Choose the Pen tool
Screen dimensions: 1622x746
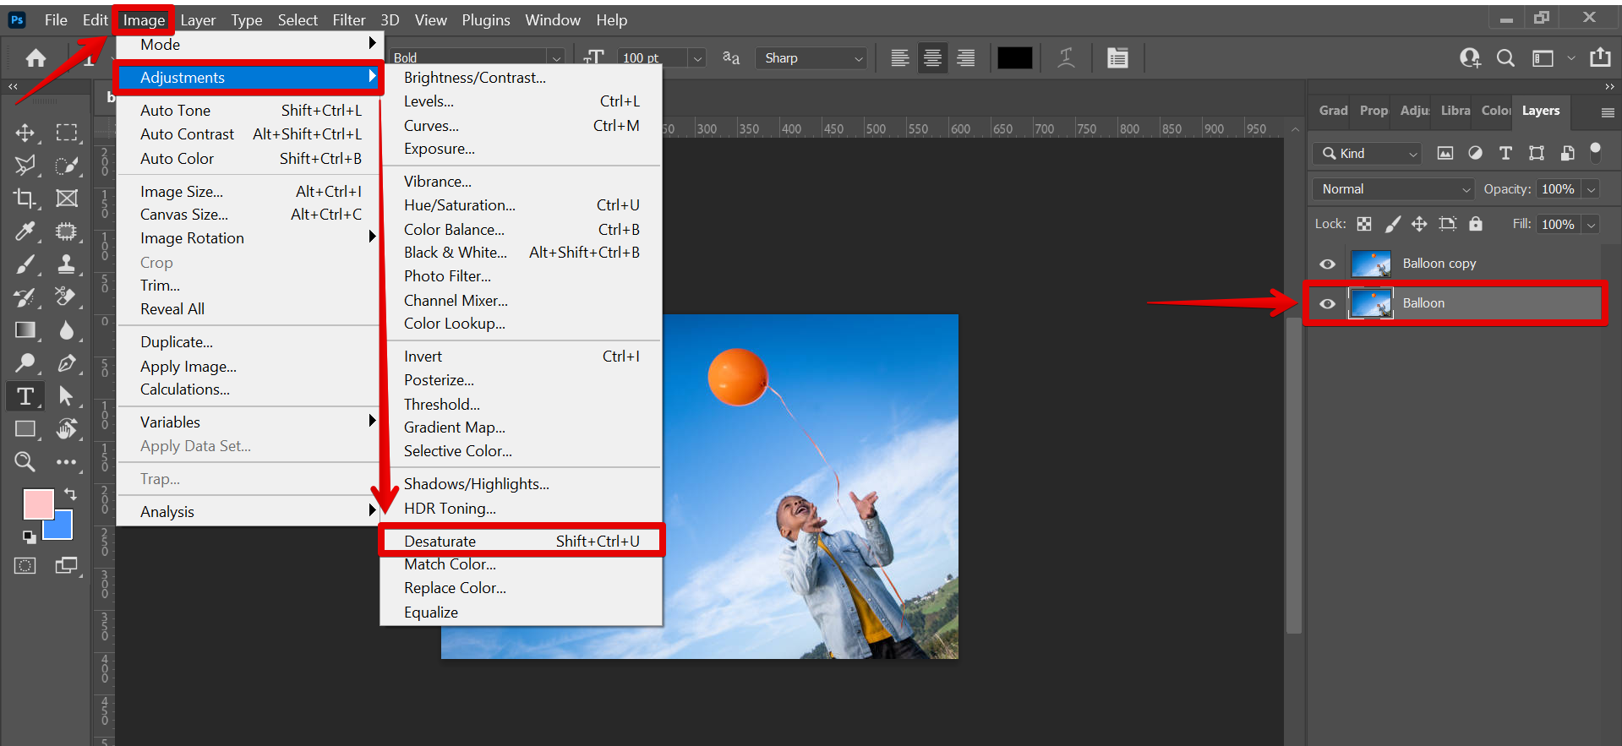(66, 363)
